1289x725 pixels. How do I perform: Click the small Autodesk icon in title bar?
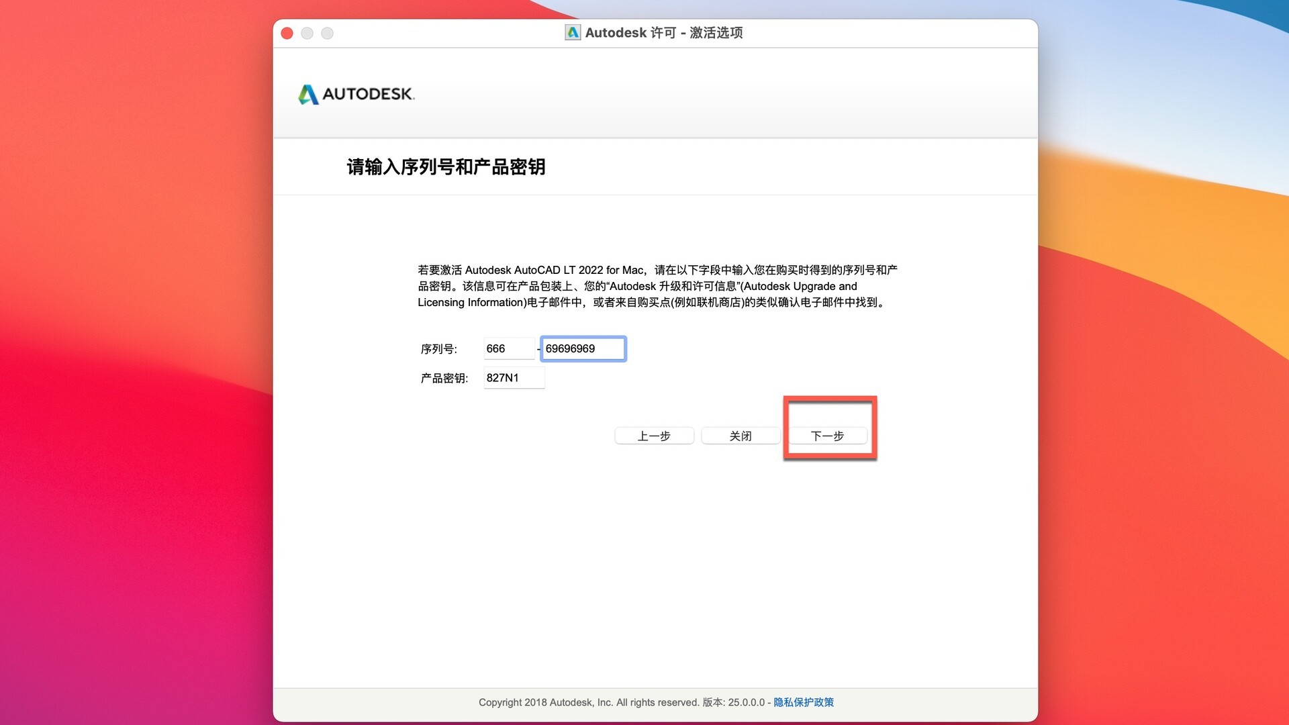572,32
